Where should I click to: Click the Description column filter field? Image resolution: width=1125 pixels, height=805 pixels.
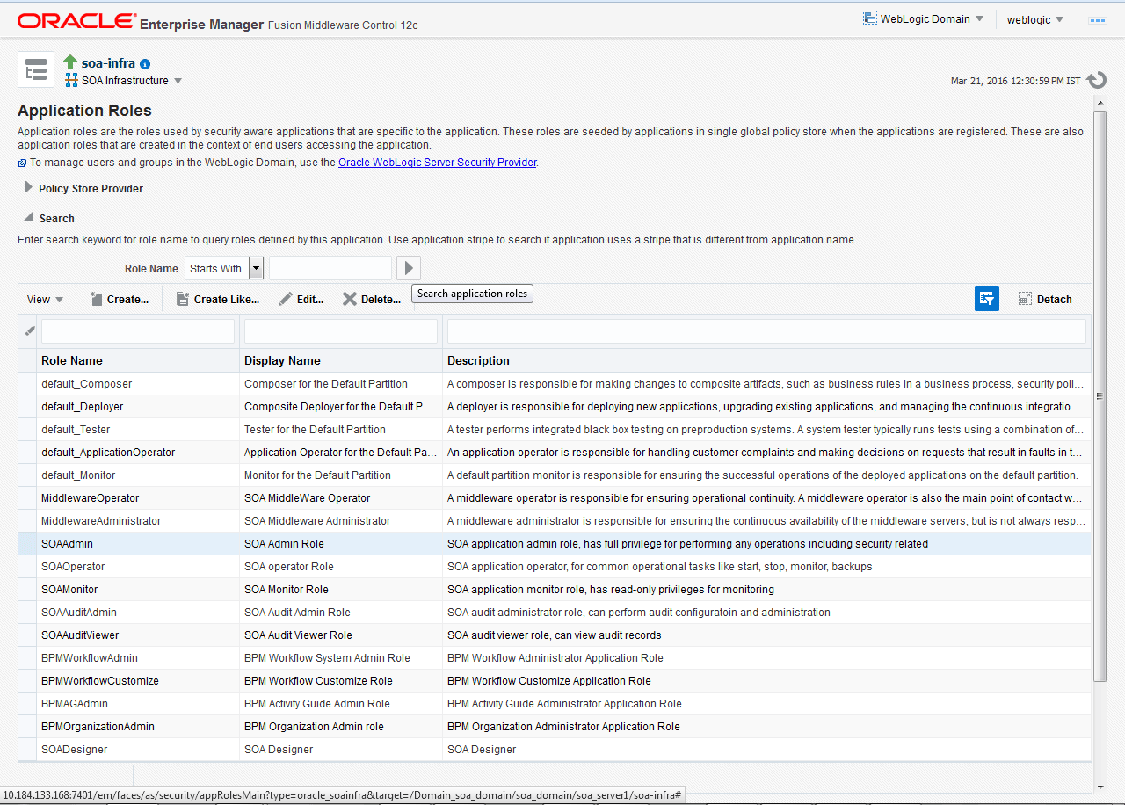(x=766, y=331)
